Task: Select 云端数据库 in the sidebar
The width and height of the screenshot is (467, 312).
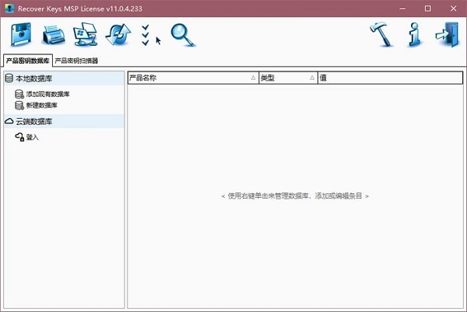Action: click(x=64, y=121)
